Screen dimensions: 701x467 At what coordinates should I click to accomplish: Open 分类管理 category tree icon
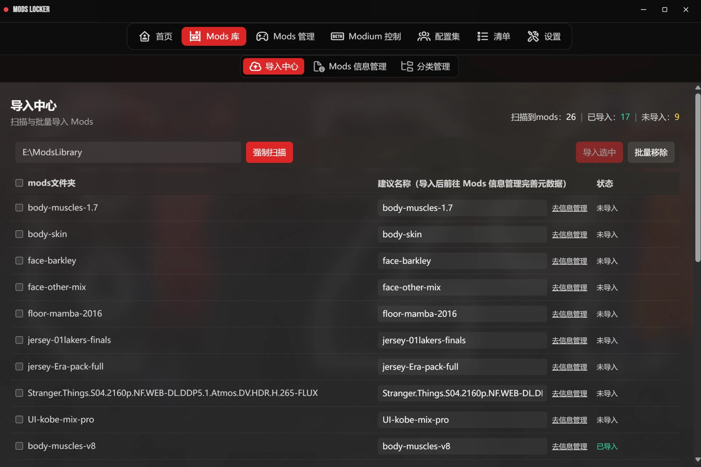[407, 66]
